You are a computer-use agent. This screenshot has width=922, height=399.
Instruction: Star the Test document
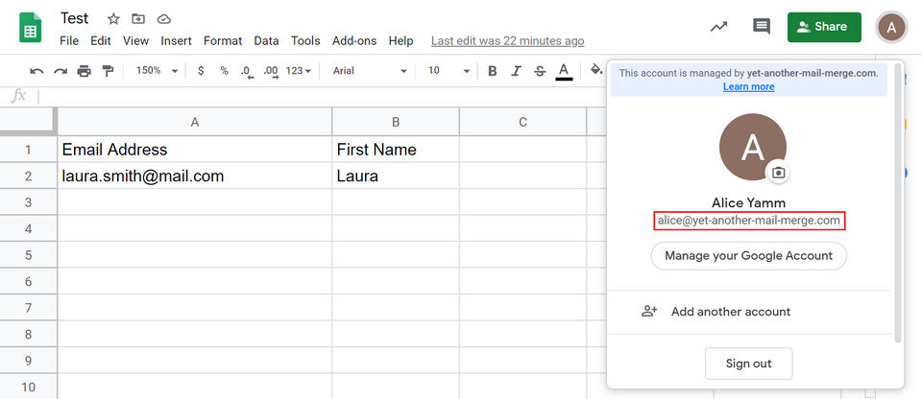(113, 19)
